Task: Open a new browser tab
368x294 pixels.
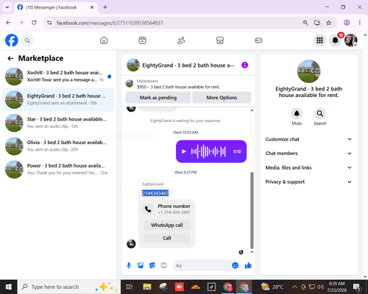Action: [105, 7]
